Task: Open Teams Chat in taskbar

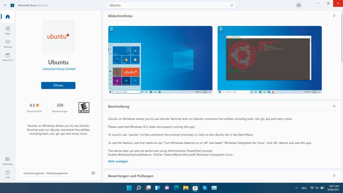Action: tap(167, 188)
